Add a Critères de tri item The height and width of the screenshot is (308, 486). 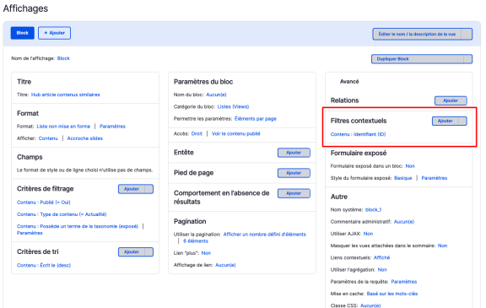coord(132,252)
